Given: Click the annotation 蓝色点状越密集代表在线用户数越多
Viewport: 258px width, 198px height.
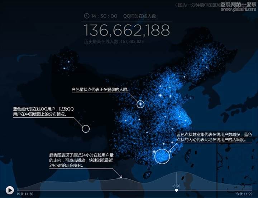Looking at the screenshot, I should (214, 137).
